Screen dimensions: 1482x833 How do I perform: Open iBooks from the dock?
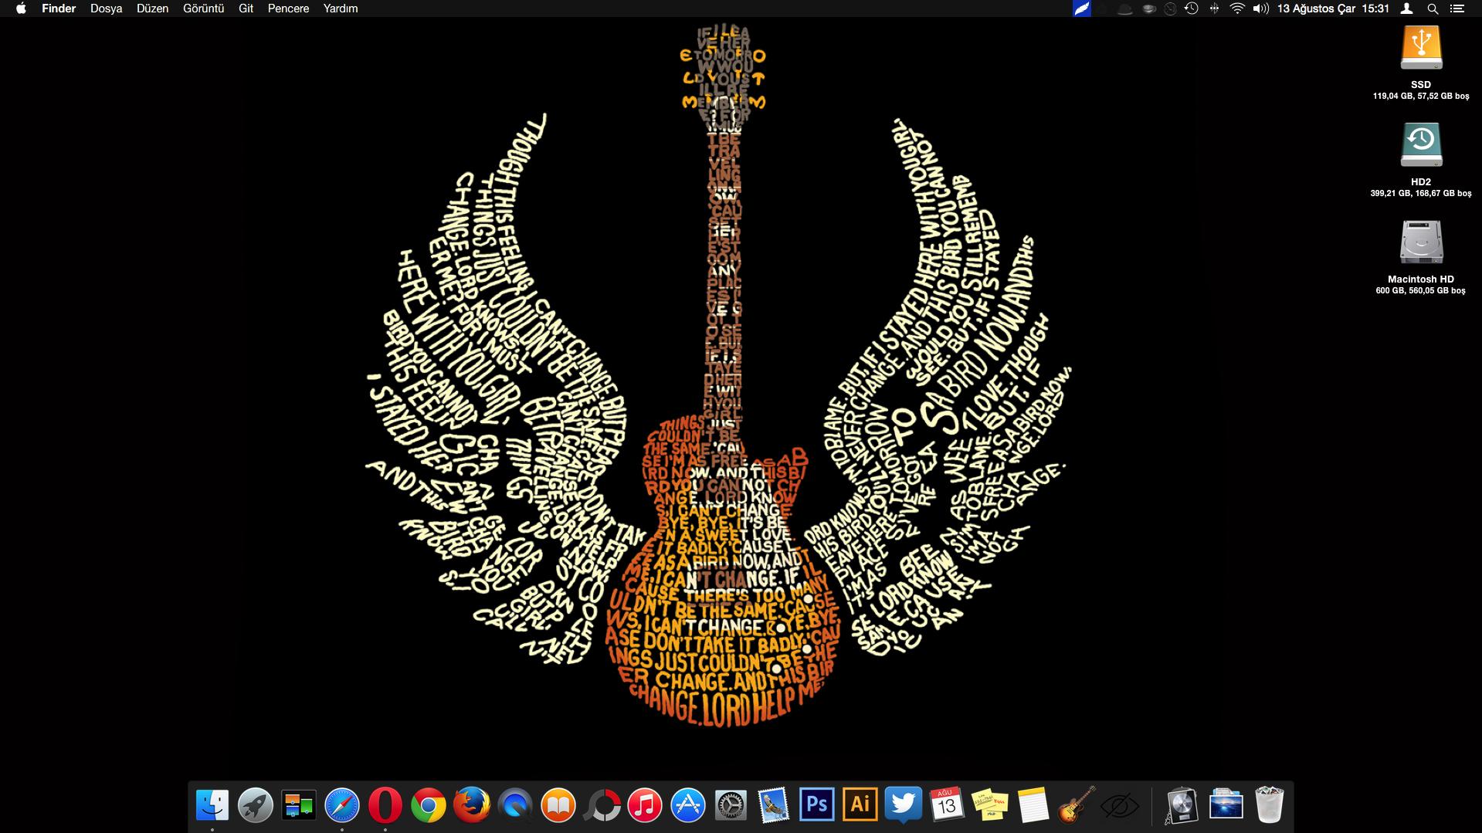[558, 806]
